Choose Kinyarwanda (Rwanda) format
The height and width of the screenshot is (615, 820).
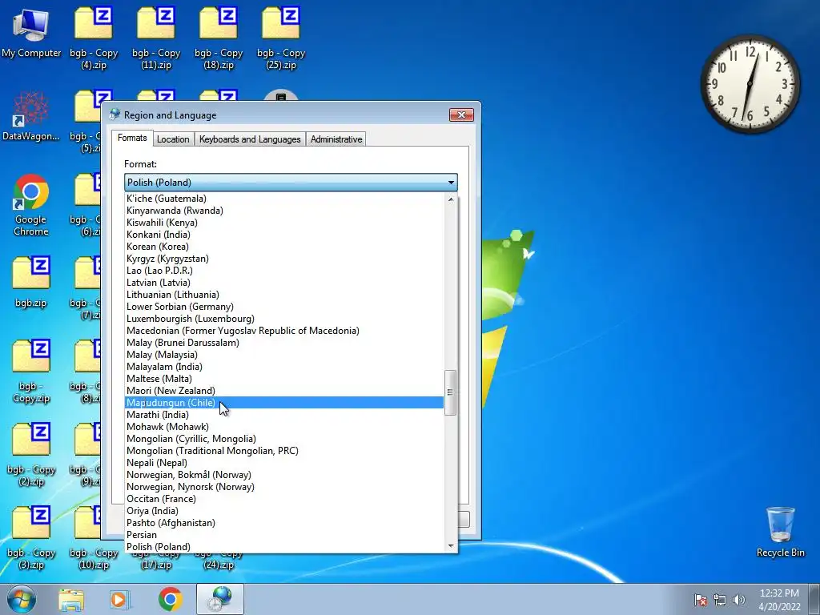284,211
